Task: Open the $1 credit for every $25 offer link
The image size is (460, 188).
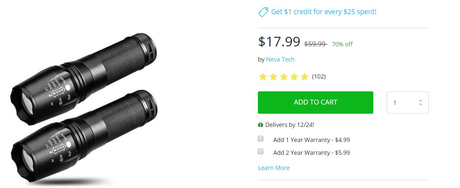Action: pyautogui.click(x=323, y=12)
